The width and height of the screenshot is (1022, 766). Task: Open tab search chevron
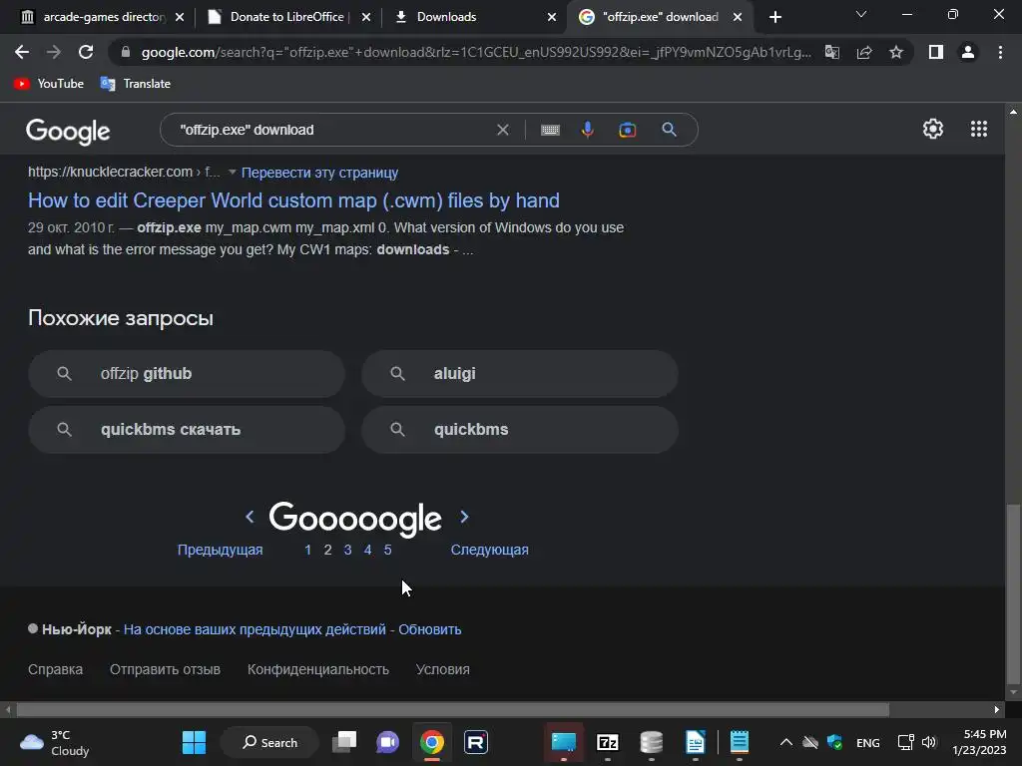tap(861, 14)
